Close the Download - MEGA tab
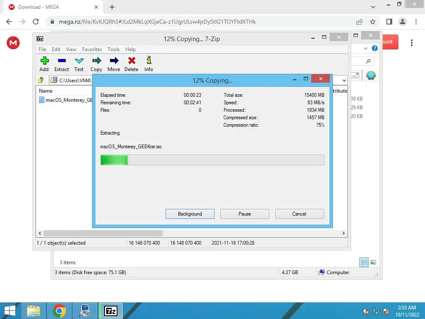This screenshot has height=319, width=425. point(96,7)
